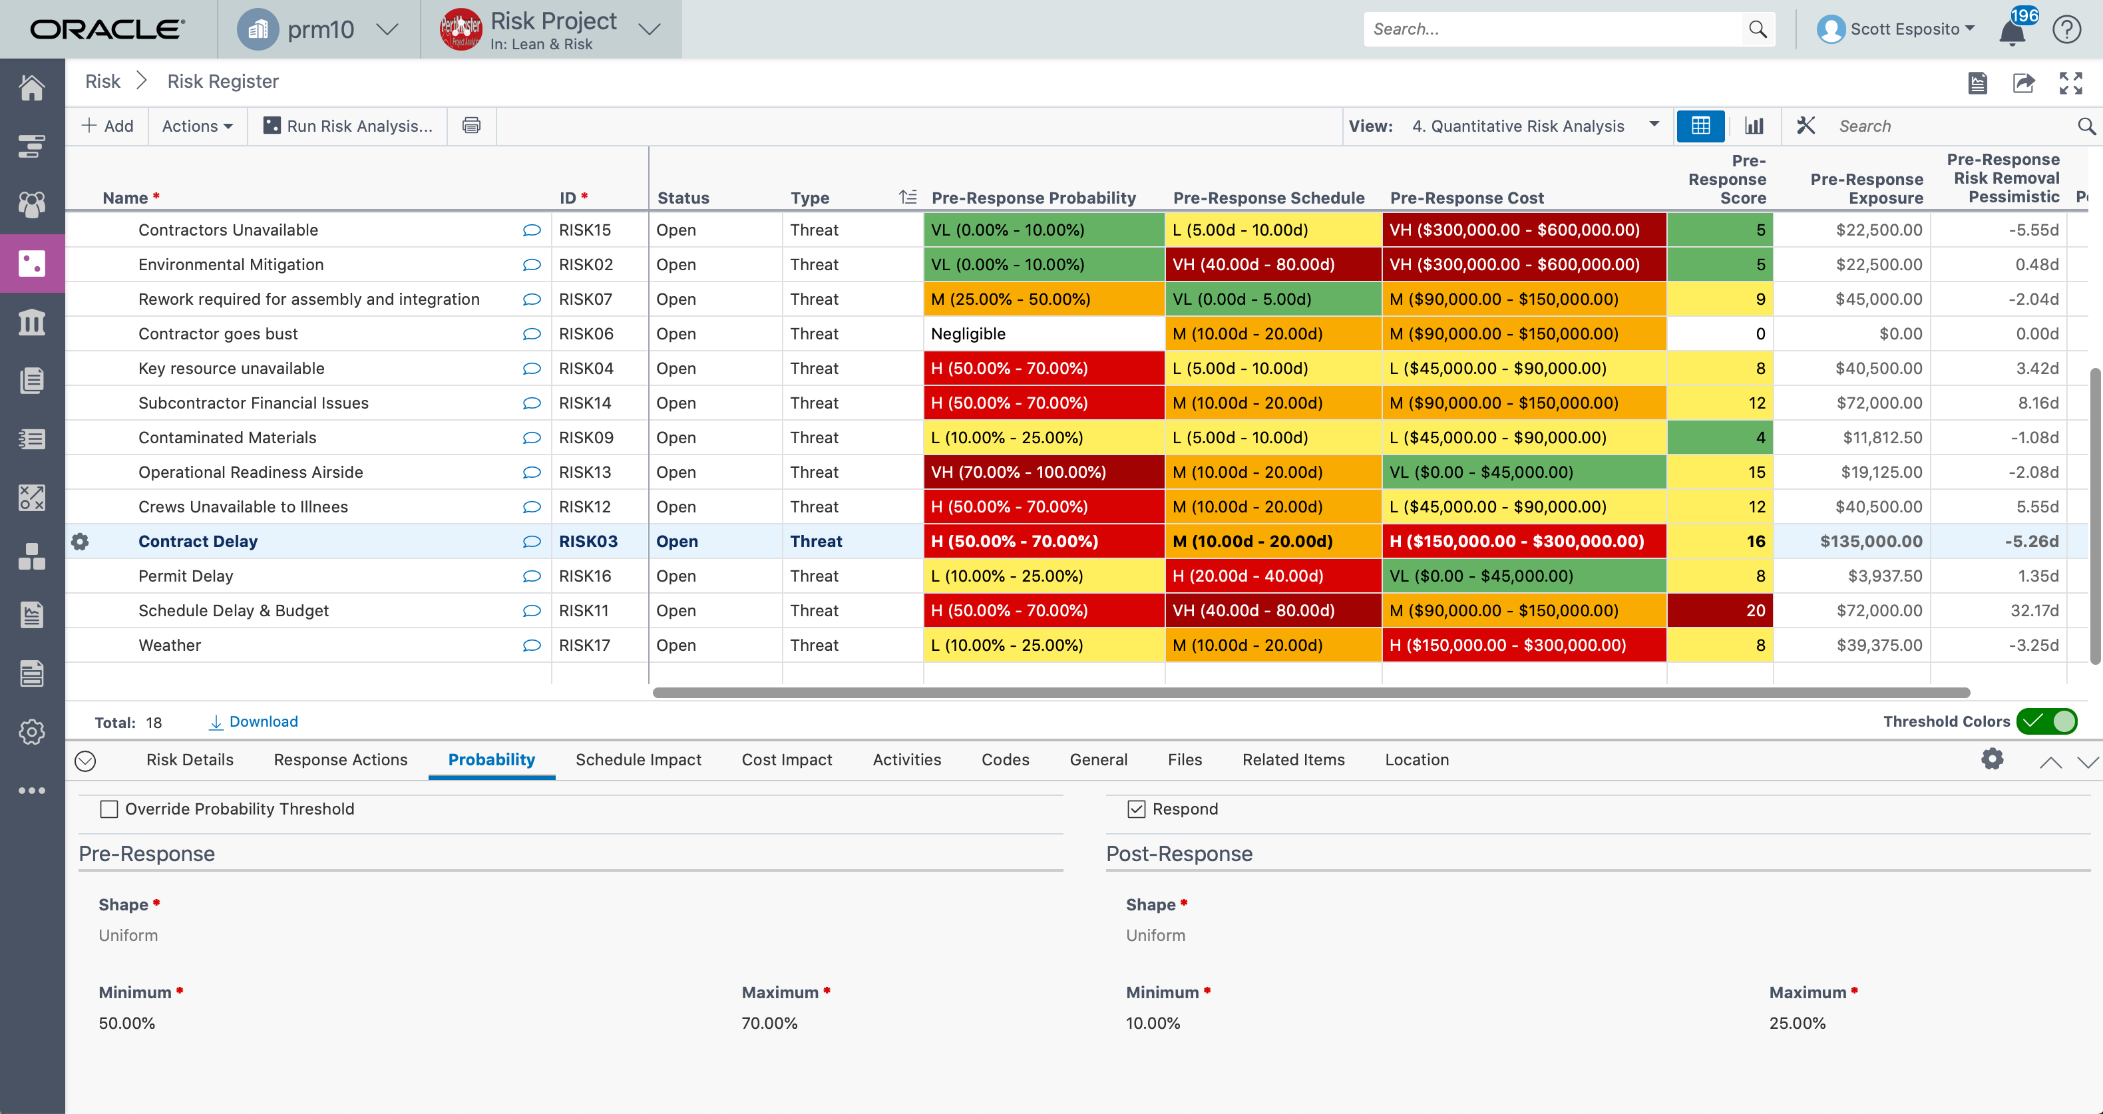Switch to the Schedule Impact tab
The width and height of the screenshot is (2103, 1114).
[638, 760]
